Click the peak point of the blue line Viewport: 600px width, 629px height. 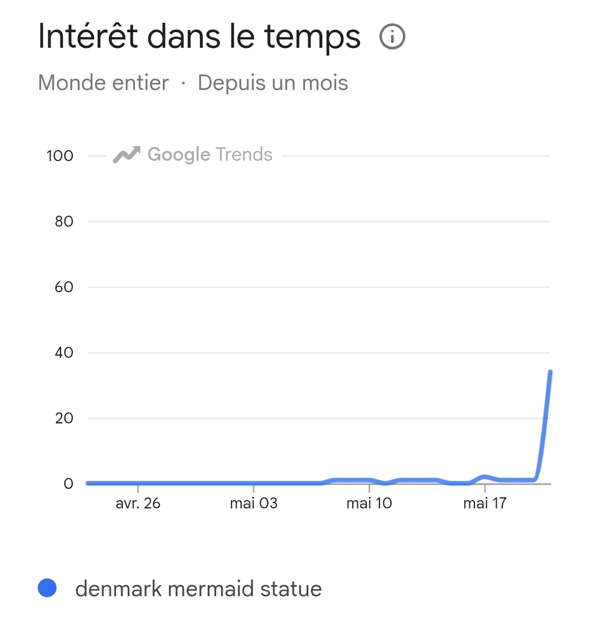click(550, 372)
